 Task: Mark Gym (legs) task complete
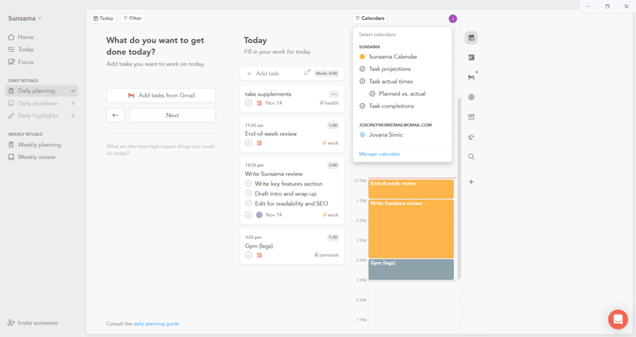tap(248, 255)
